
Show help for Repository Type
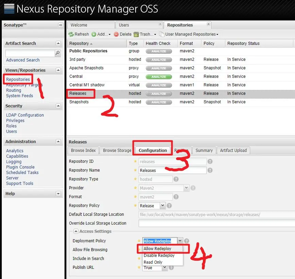[x=176, y=179]
